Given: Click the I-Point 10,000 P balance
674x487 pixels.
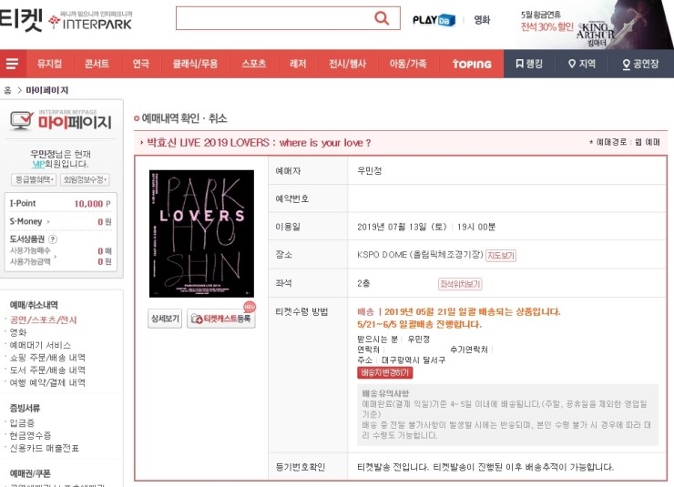Looking at the screenshot, I should click(x=92, y=204).
